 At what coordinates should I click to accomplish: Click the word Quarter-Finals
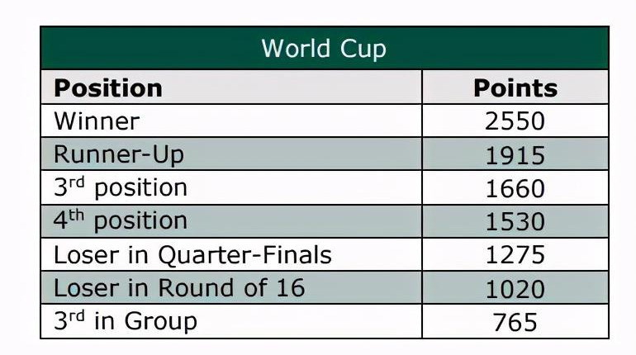pyautogui.click(x=248, y=254)
